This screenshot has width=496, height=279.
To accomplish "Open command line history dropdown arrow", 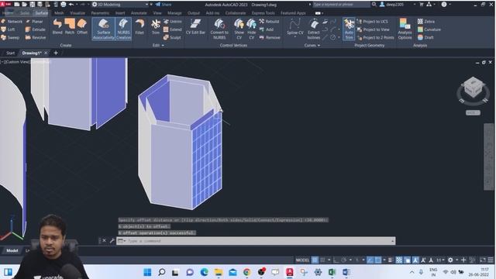I will [392, 241].
